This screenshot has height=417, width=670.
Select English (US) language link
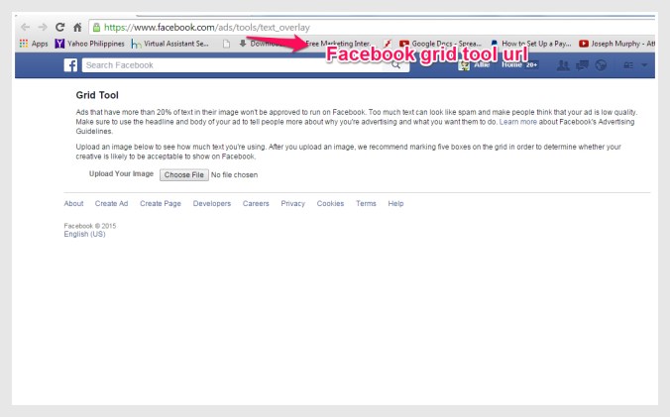pos(84,234)
